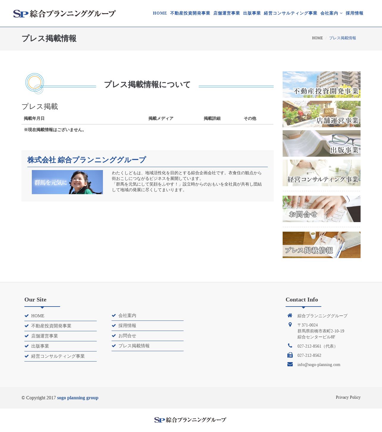Open the footer 不動産投資開発事業 link
This screenshot has height=432, width=382.
click(51, 326)
